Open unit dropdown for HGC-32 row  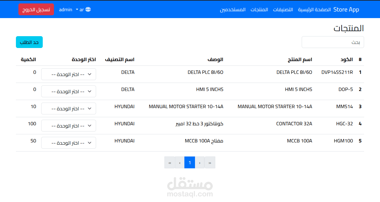(69, 126)
